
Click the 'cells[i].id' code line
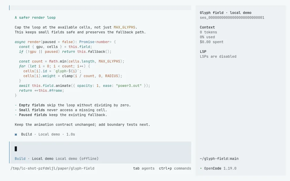(52, 71)
